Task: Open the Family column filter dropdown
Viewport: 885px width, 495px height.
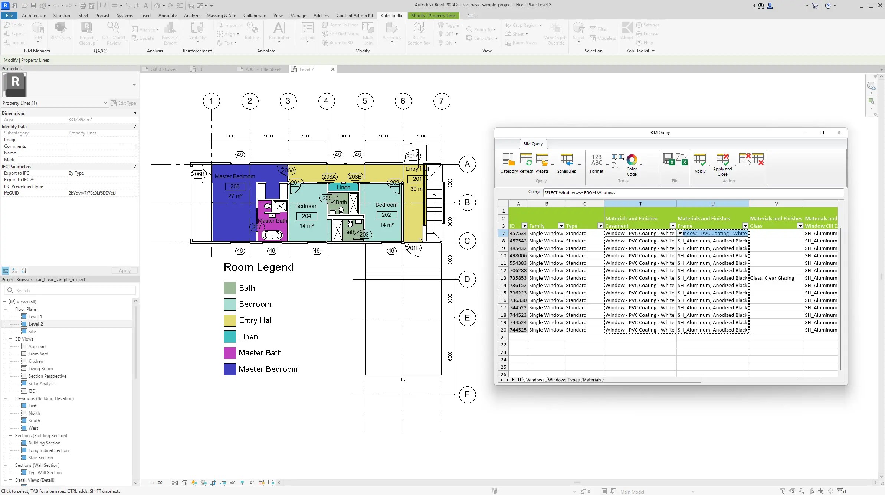Action: (561, 226)
